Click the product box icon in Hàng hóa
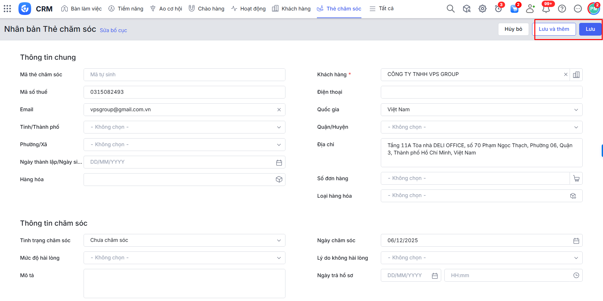Screen dimensions: 603x301 point(279,180)
